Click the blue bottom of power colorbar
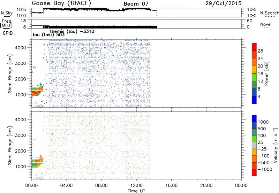Image resolution: width=279 pixels, height=193 pixels. 254,100
